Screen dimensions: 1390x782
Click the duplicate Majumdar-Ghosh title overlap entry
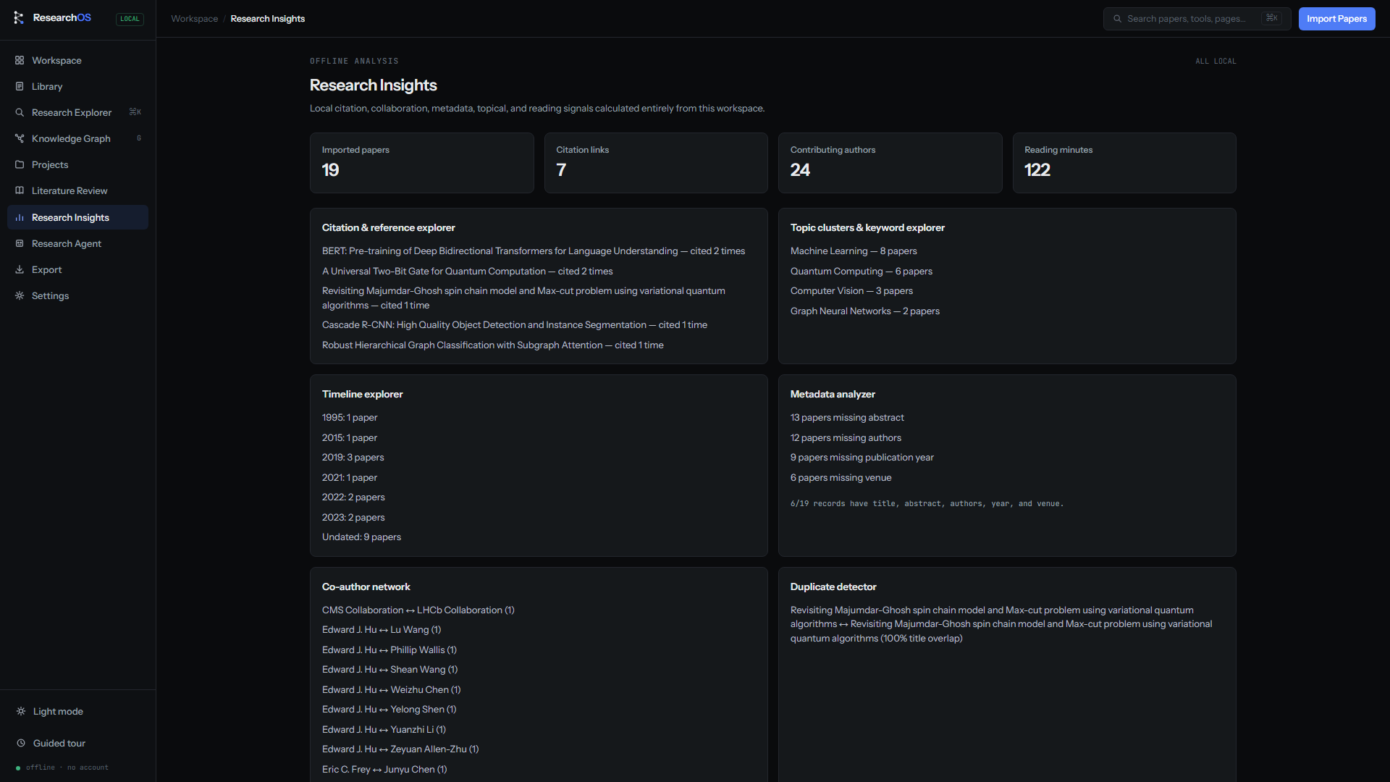coord(1001,624)
